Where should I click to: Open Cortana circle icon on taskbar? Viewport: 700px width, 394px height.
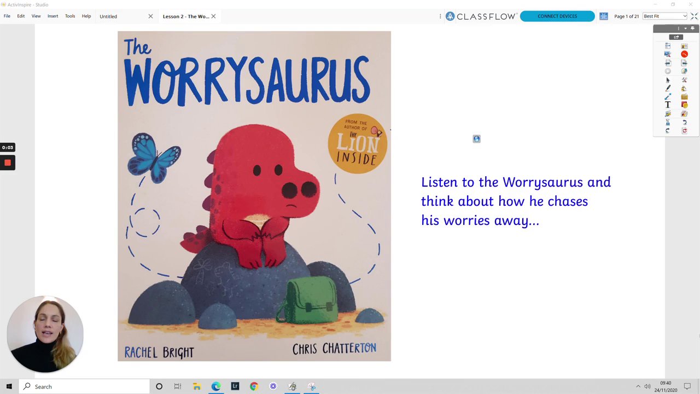point(159,386)
